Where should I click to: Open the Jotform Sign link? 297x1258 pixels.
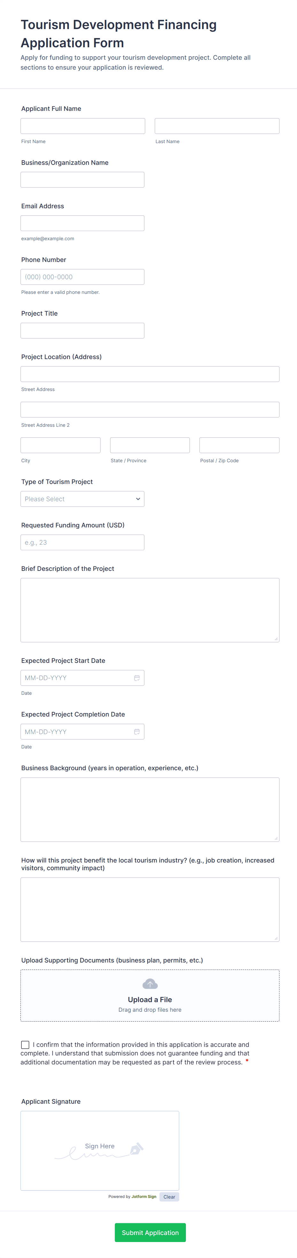coord(144,1196)
